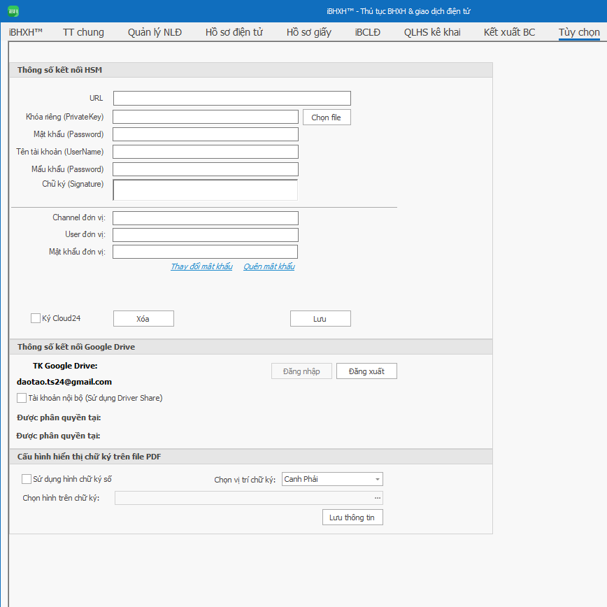The height and width of the screenshot is (607, 607).
Task: Enable the Ký Cloud24 checkbox
Action: coord(36,318)
